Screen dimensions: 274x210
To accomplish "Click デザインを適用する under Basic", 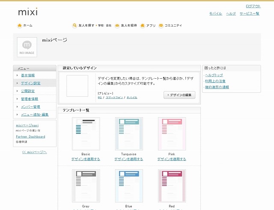I will pyautogui.click(x=86, y=159).
